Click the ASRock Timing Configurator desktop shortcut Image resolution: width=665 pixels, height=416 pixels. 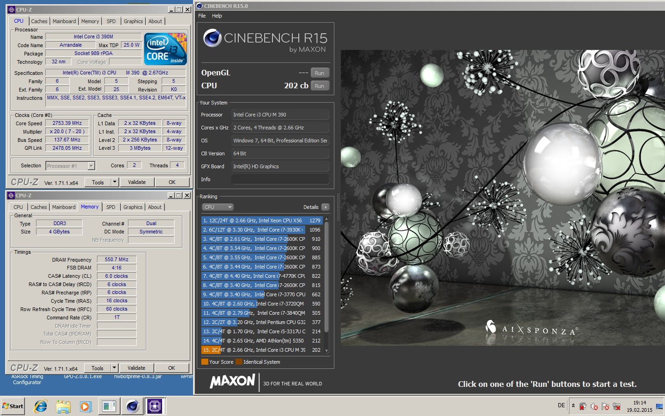(x=27, y=379)
